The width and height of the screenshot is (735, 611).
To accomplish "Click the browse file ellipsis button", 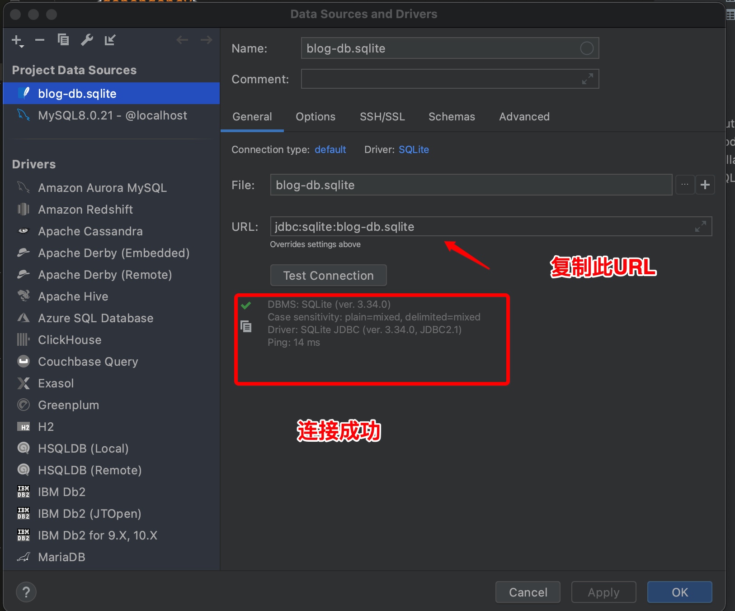I will 685,185.
